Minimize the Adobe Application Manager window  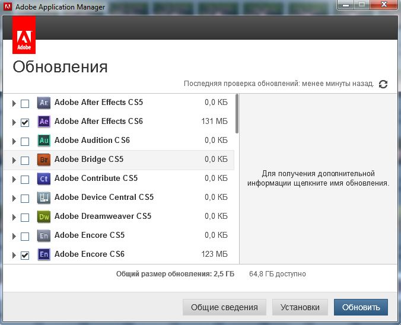[x=346, y=4]
